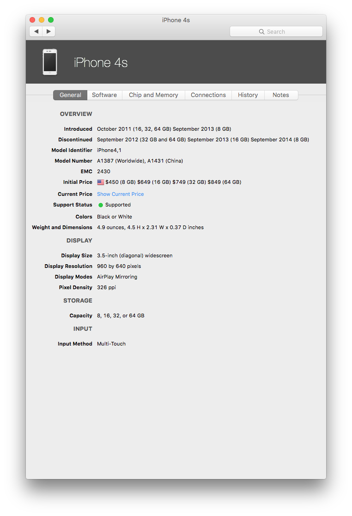The width and height of the screenshot is (352, 516).
Task: Click the white iPhone 4s device image
Action: point(50,62)
